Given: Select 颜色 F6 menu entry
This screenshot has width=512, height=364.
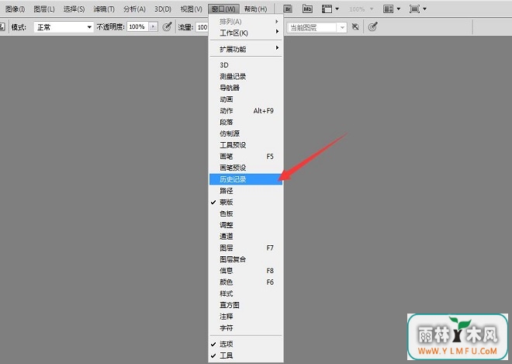Looking at the screenshot, I should coord(246,283).
